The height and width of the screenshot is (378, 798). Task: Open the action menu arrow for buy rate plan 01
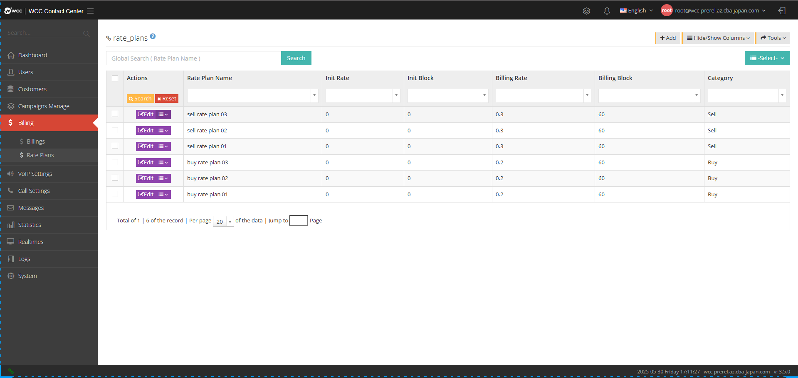163,195
